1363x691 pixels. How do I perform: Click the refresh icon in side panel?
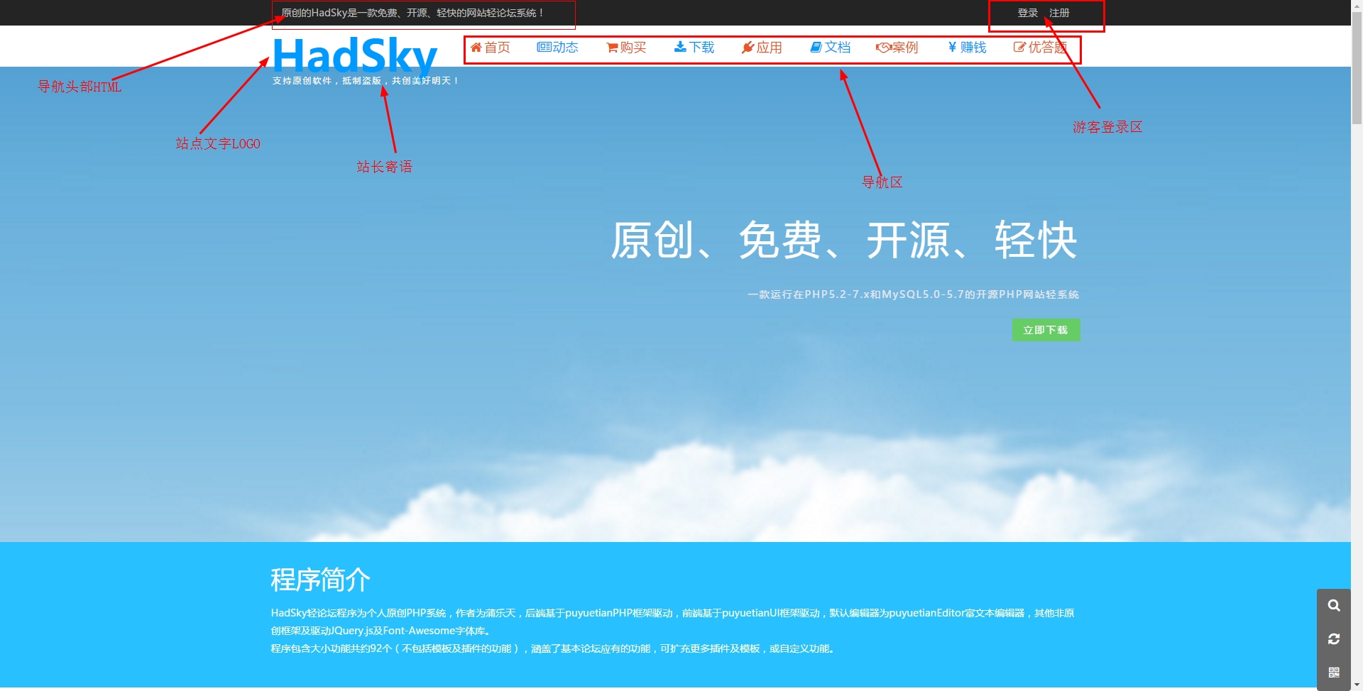pyautogui.click(x=1334, y=639)
